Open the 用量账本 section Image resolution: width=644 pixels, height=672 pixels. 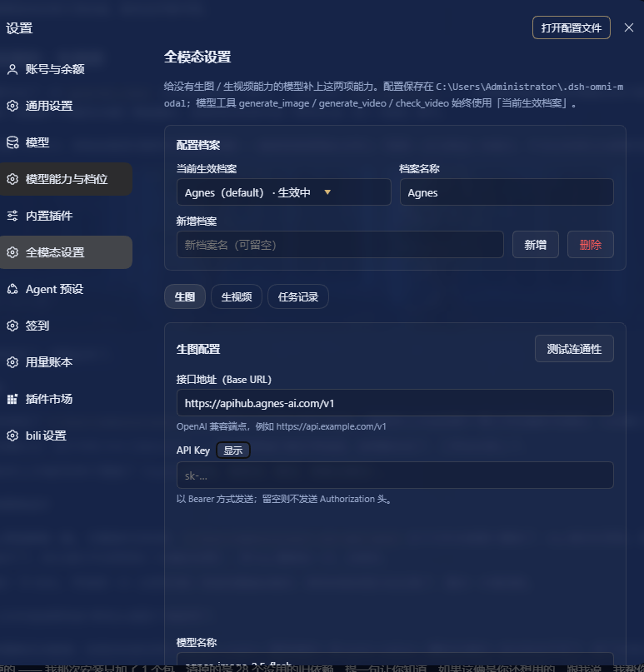coord(66,362)
